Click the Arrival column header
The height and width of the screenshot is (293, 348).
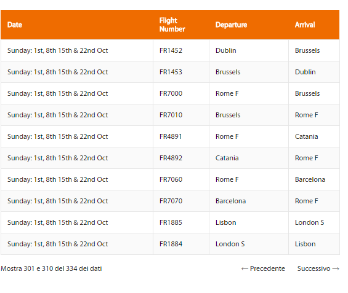[x=305, y=25]
